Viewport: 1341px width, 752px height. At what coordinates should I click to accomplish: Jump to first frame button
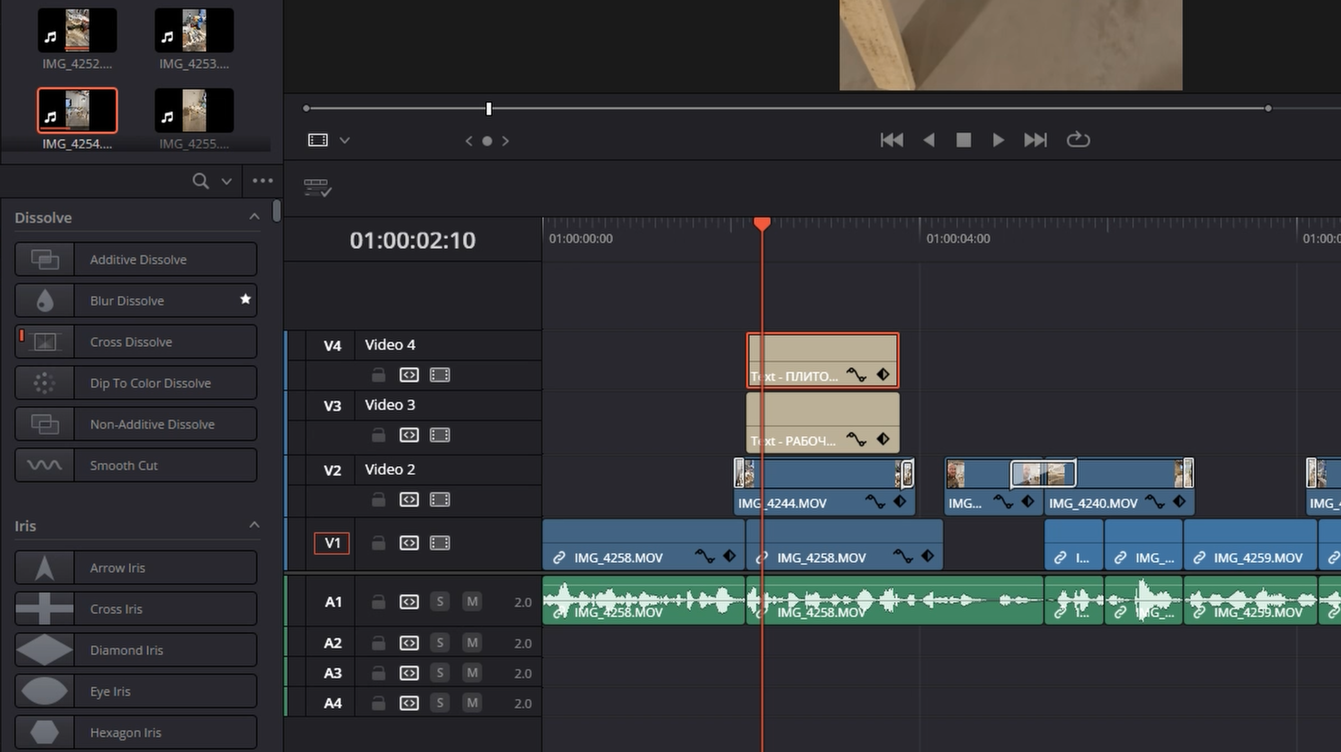[891, 140]
